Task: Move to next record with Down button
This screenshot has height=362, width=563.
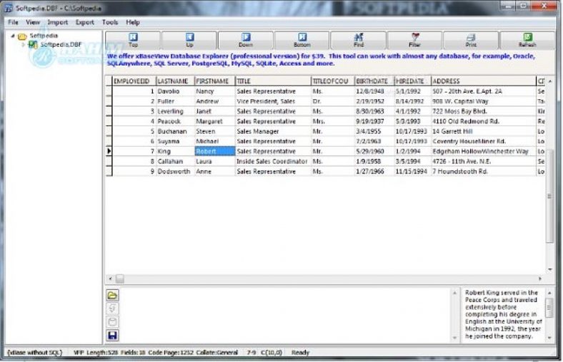Action: click(x=245, y=40)
